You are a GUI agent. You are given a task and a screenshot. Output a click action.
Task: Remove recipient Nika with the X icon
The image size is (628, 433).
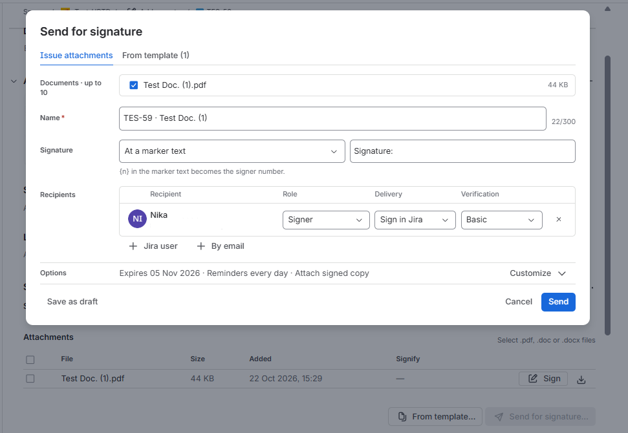point(558,219)
